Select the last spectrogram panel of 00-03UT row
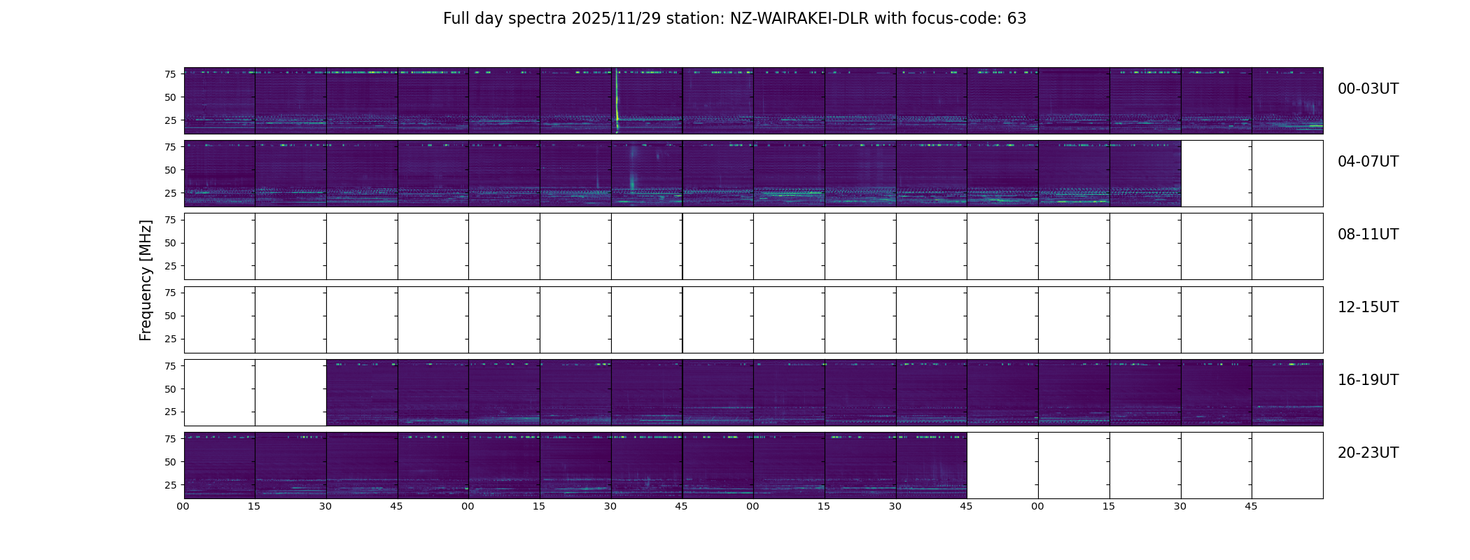This screenshot has width=1470, height=560. 1287,101
